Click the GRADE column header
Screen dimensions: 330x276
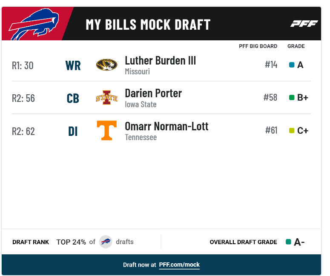point(296,46)
